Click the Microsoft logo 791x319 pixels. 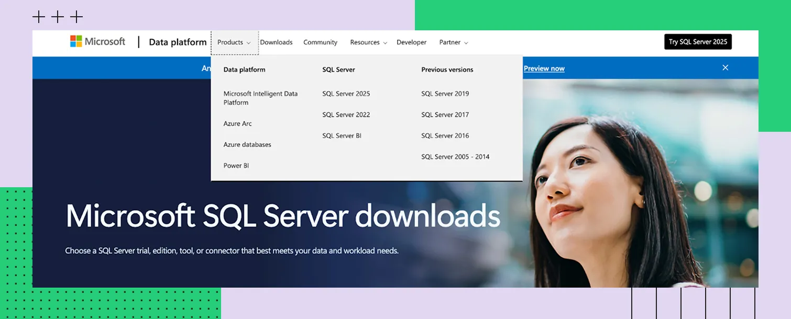(x=98, y=42)
